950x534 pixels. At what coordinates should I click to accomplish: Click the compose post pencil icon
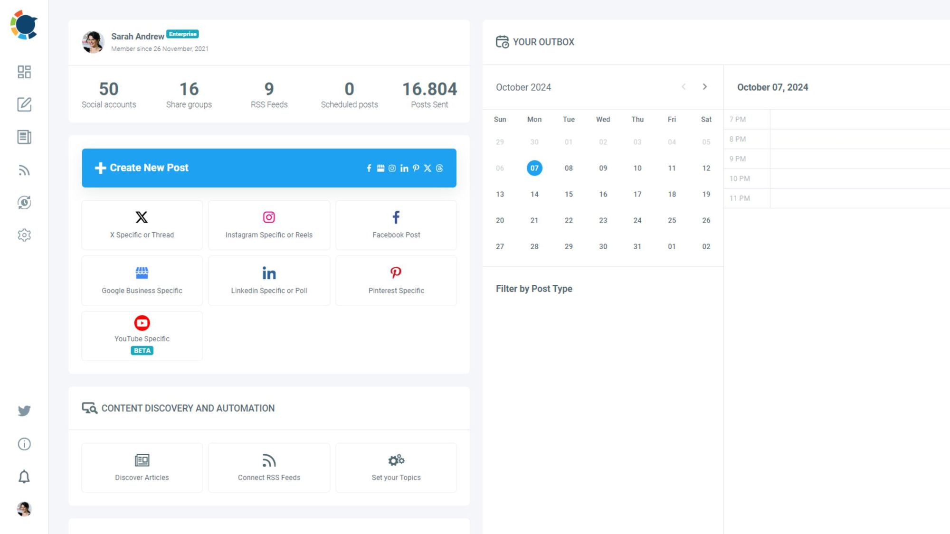tap(24, 104)
